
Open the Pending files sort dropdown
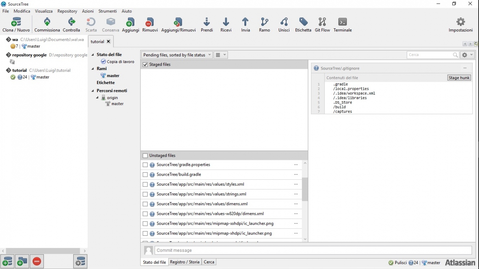click(177, 55)
